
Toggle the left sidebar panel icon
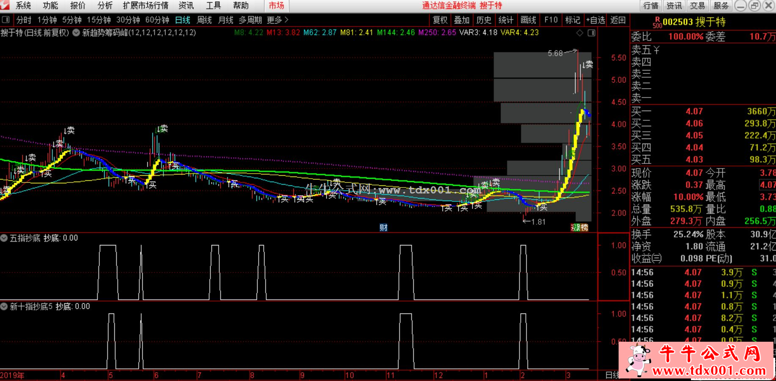6,19
